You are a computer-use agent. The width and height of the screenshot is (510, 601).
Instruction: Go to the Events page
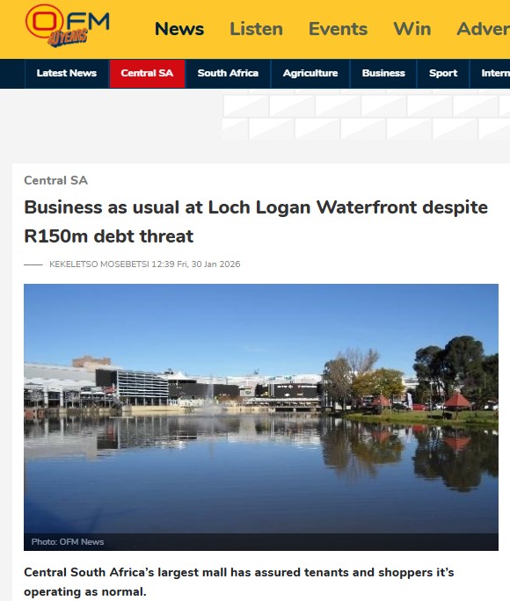338,29
